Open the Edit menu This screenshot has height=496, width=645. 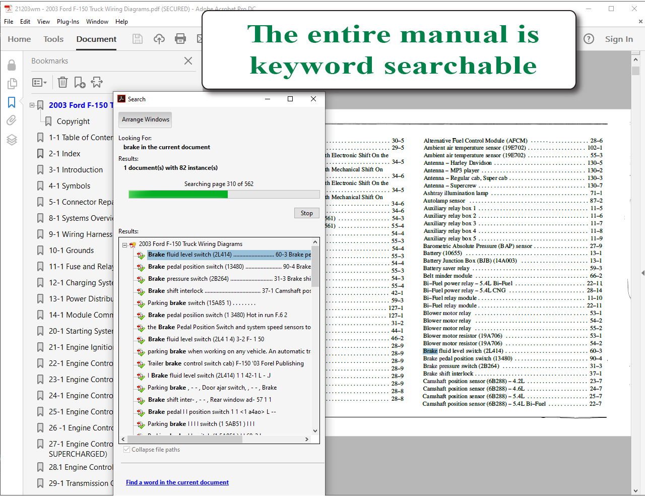25,22
